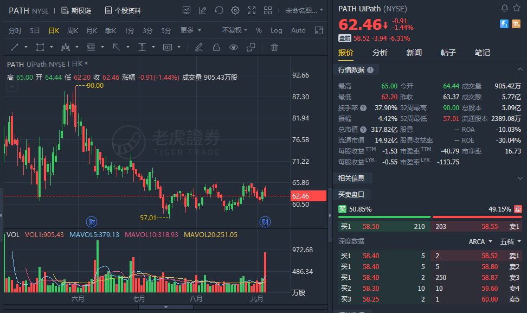This screenshot has width=527, height=313.
Task: Select the 5分 five-minute period
Action: [166, 30]
